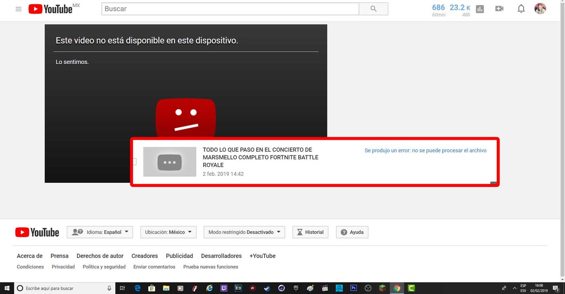Open Microsoft Store from the taskbar
565x294 pixels.
point(152,288)
